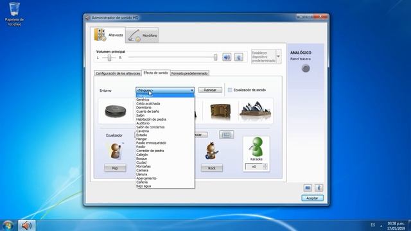
Task: Pick Pasillo enmoquetado option
Action: [165, 142]
